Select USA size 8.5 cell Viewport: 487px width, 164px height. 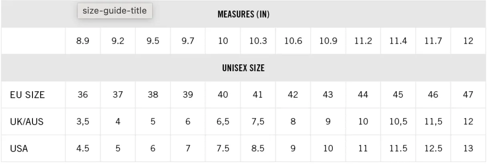(258, 148)
